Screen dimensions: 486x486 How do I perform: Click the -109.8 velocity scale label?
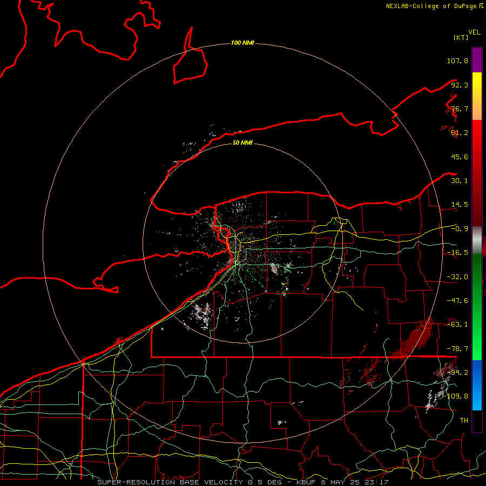(x=456, y=396)
